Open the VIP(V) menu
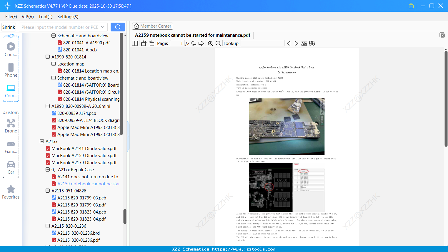 pyautogui.click(x=28, y=17)
